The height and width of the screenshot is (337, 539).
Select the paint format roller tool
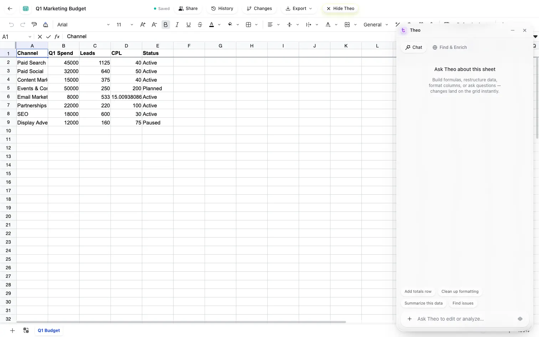pos(34,25)
